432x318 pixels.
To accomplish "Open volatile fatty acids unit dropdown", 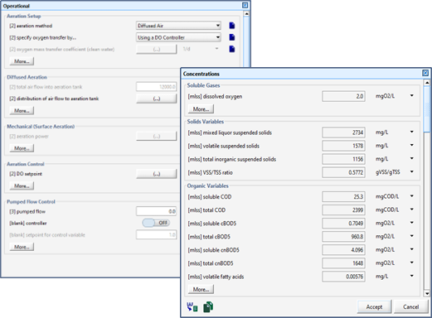I will click(411, 276).
